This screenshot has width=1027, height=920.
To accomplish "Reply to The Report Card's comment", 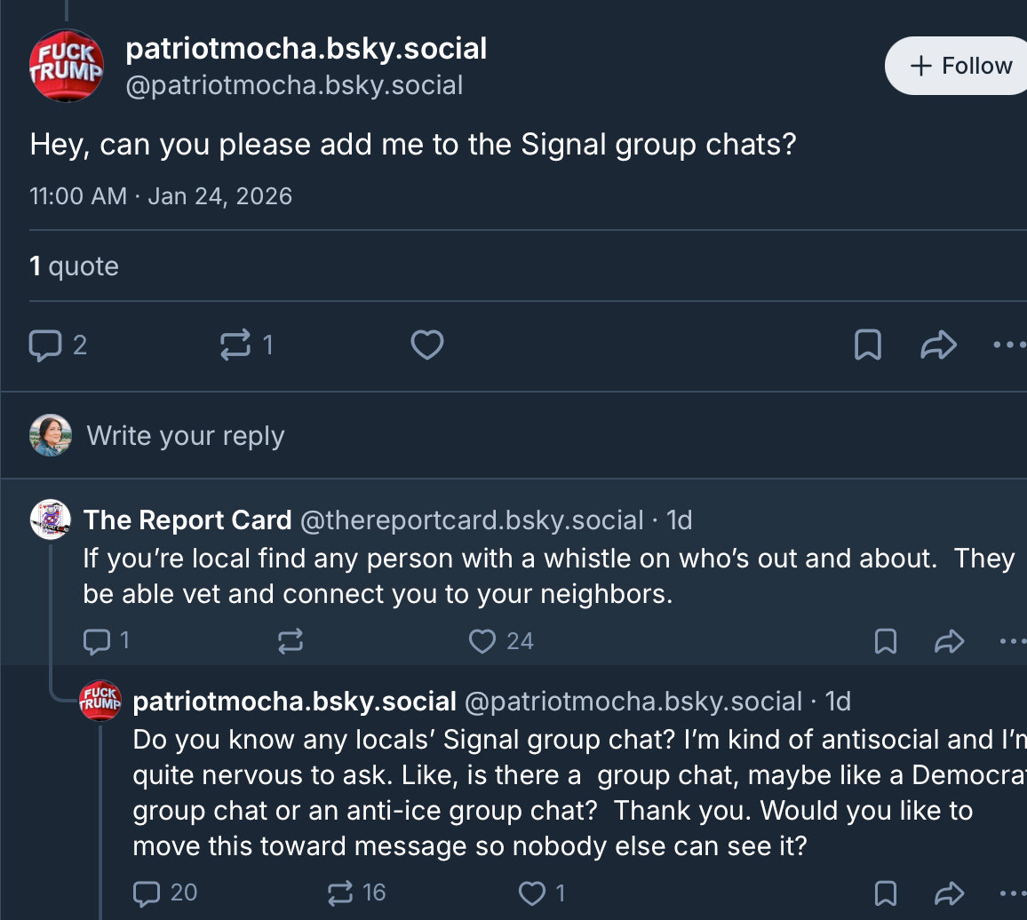I will pos(96,641).
